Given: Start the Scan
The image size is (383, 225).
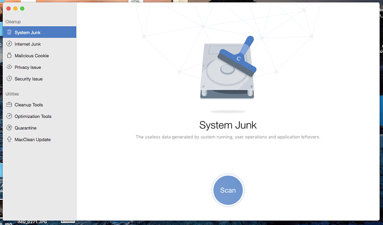Looking at the screenshot, I should click(228, 190).
